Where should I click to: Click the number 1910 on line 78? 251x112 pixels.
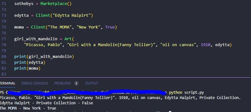pyautogui.click(x=206, y=45)
